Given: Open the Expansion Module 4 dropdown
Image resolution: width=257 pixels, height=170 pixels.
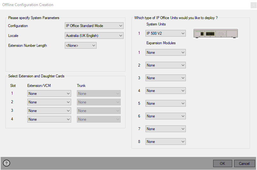Looking at the screenshot, I should [166, 91].
